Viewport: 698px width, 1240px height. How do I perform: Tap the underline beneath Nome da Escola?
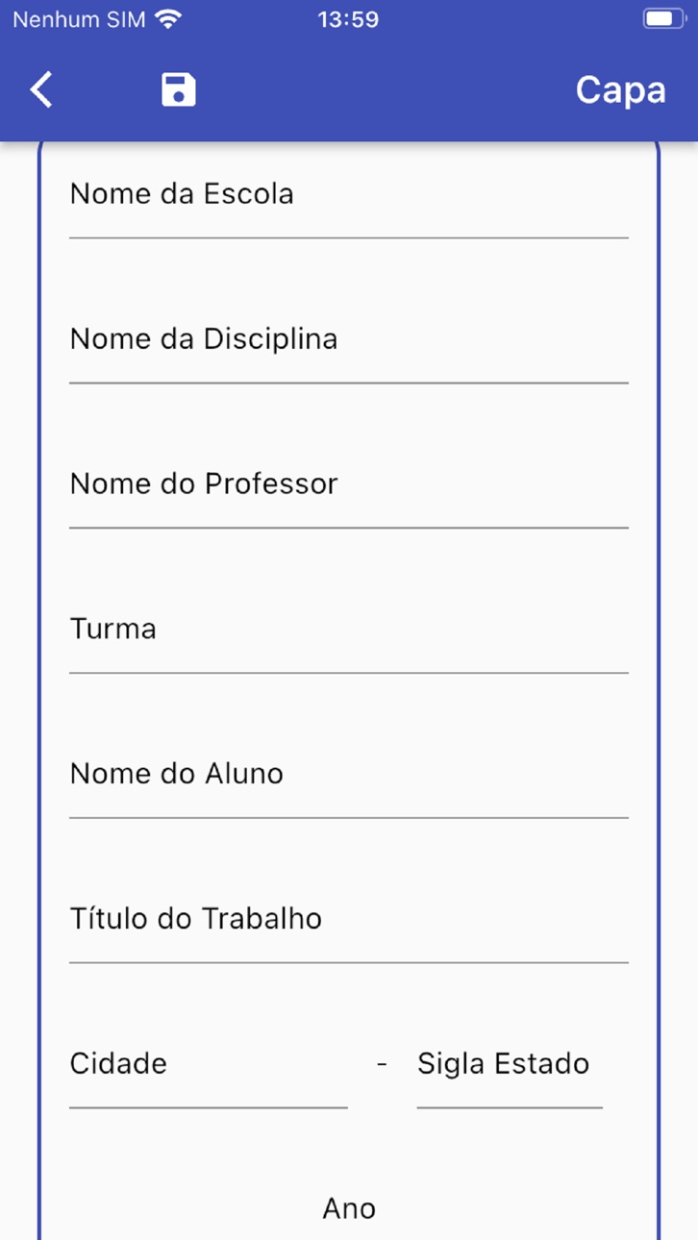click(349, 237)
